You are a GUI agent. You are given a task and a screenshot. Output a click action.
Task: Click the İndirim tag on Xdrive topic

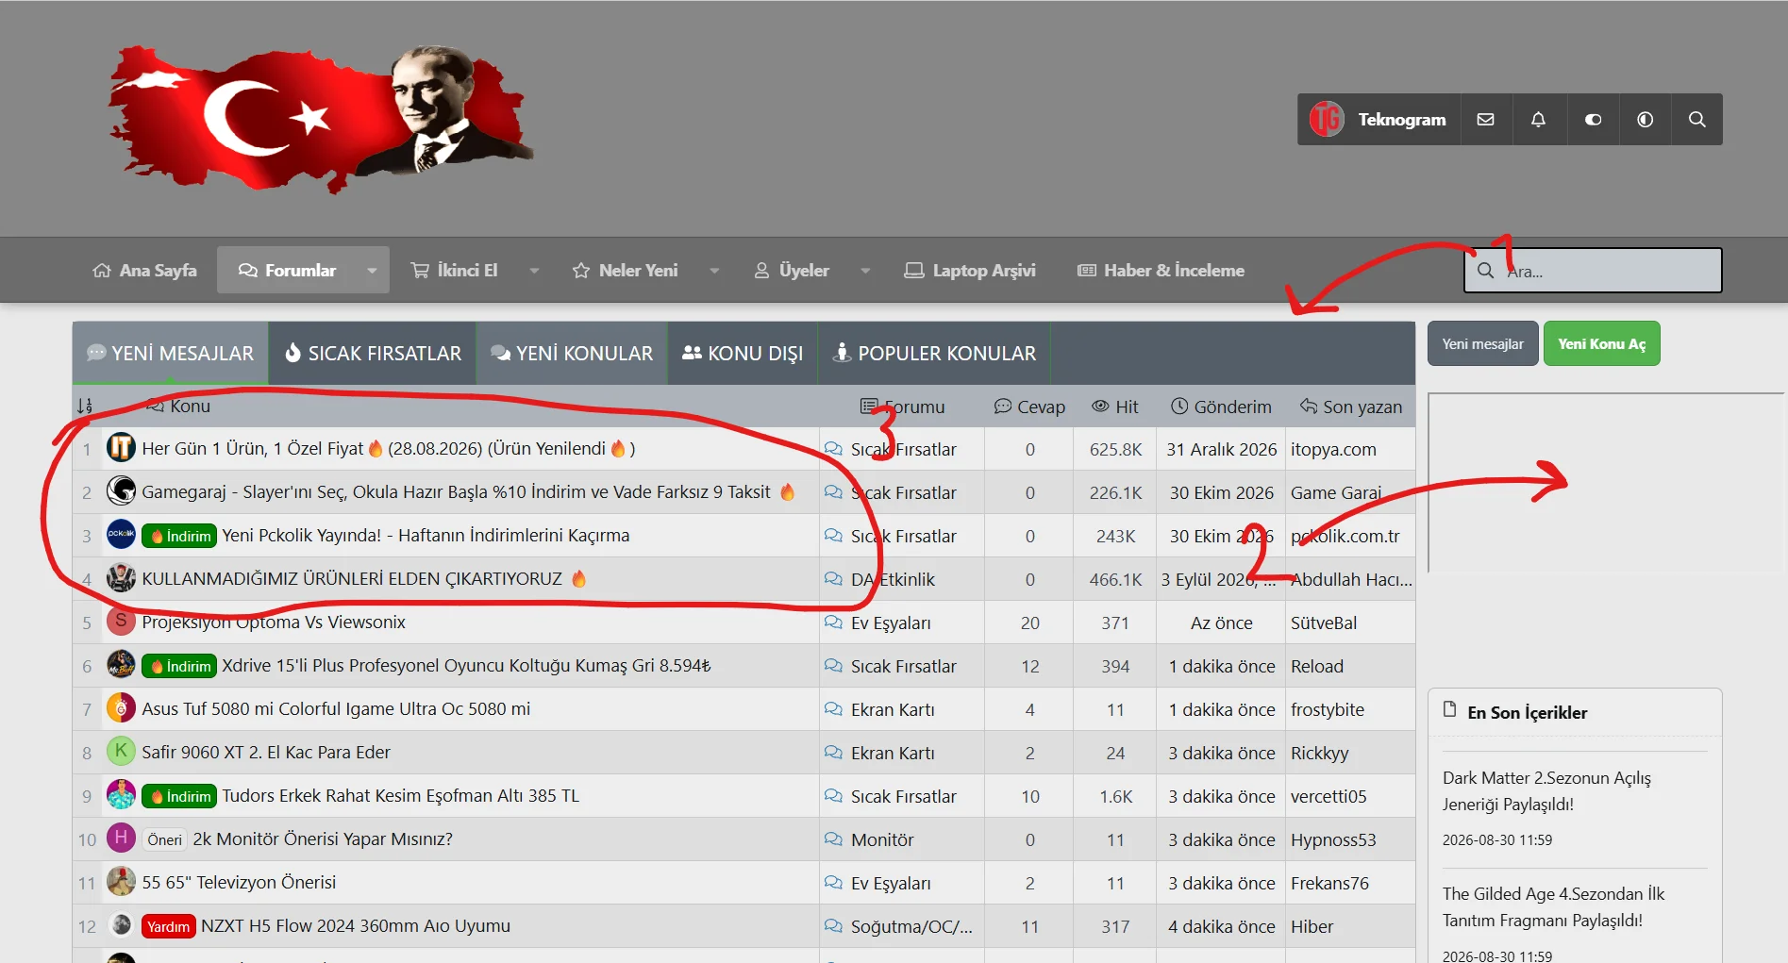[x=179, y=666]
